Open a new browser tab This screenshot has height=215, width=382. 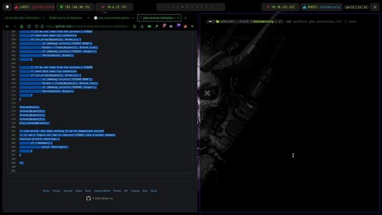coord(186,18)
